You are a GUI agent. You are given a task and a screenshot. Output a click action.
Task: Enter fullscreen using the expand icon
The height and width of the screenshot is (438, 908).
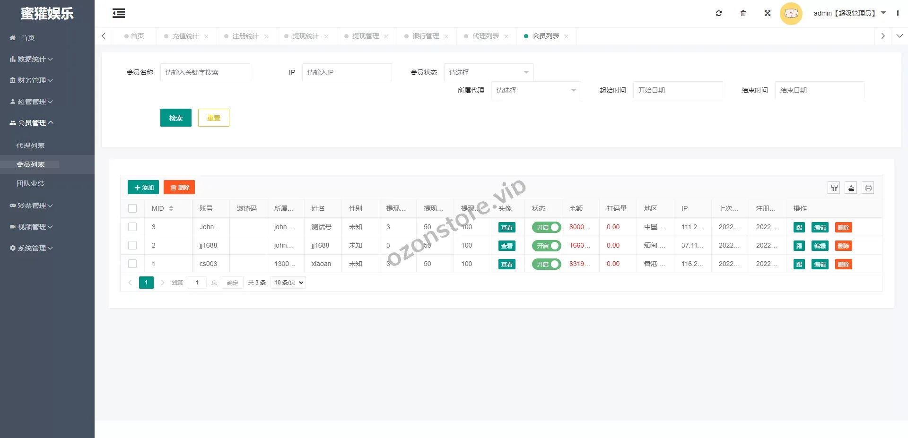coord(768,13)
